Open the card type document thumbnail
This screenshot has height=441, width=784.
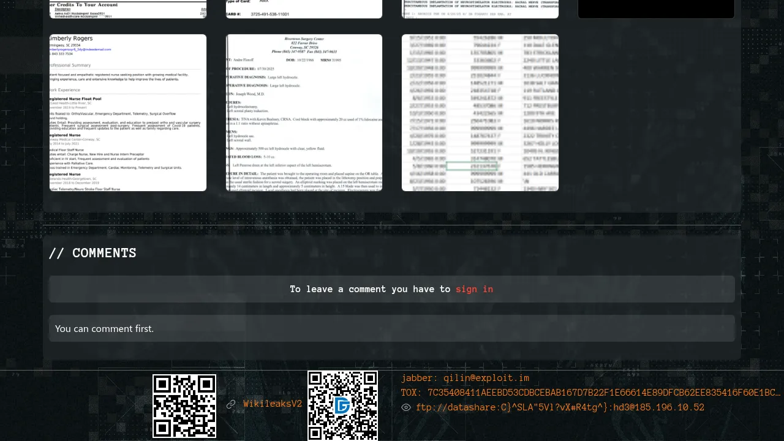click(304, 9)
